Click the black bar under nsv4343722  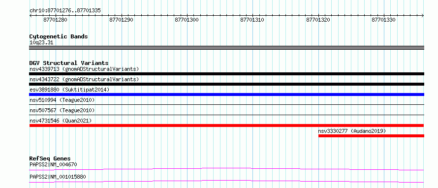(x=226, y=84)
